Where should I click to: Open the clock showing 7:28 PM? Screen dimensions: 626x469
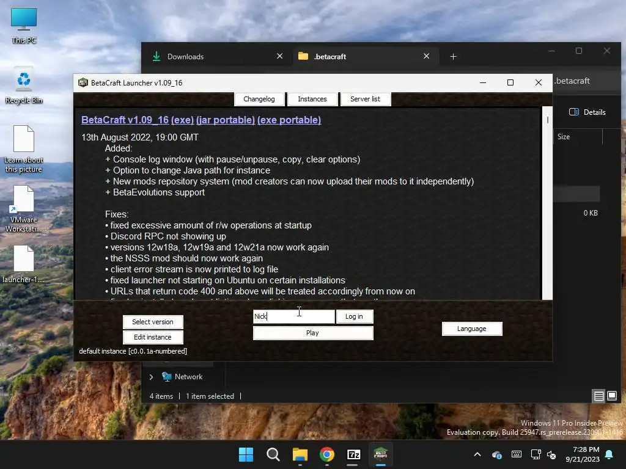(583, 454)
